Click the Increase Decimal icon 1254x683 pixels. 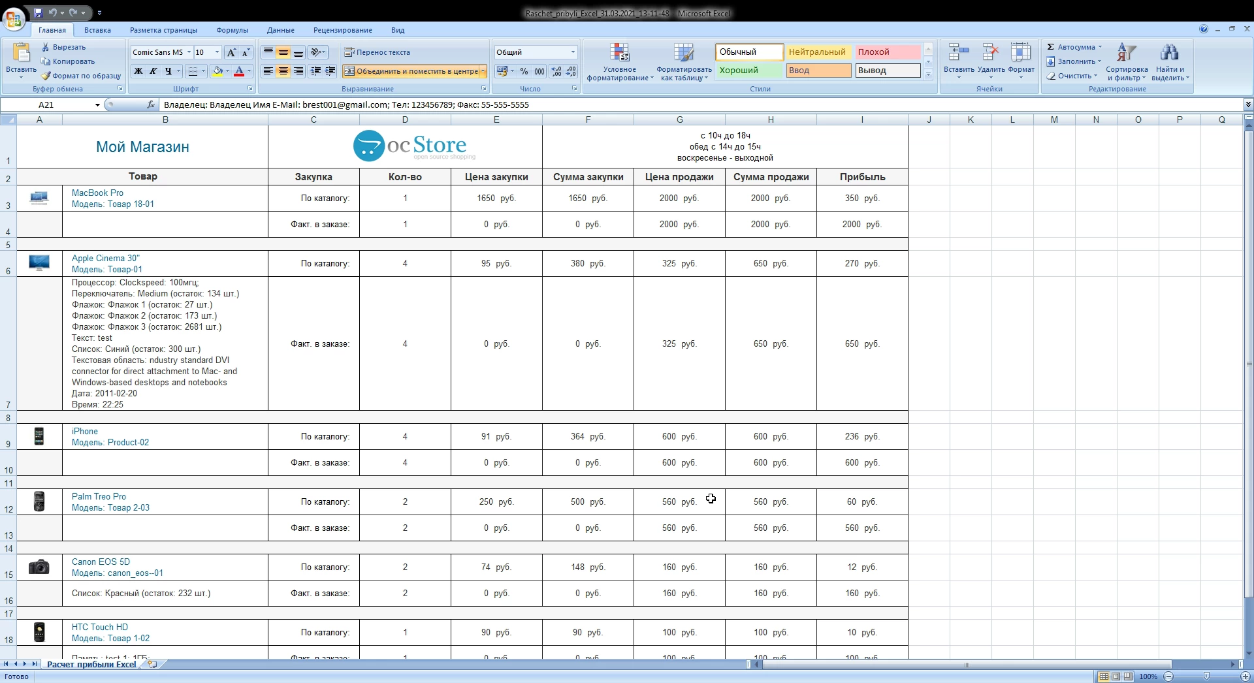pos(556,71)
